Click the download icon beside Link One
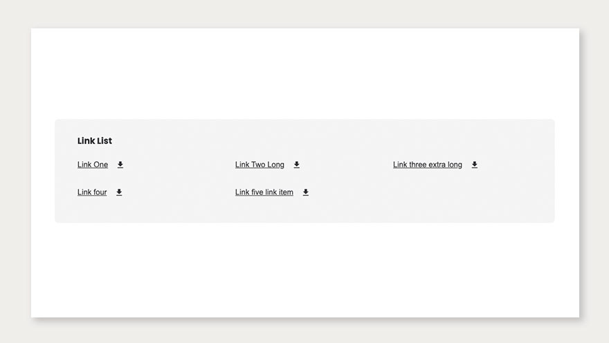The height and width of the screenshot is (343, 609). coord(120,165)
